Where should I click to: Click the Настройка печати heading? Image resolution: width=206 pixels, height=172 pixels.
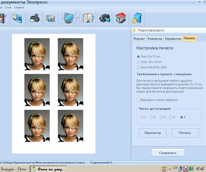155,48
